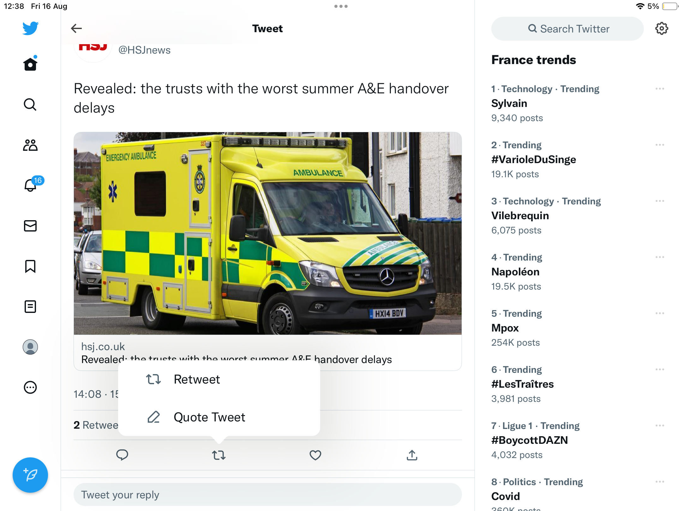Image resolution: width=682 pixels, height=511 pixels.
Task: Open the profile avatar icon
Action: [30, 347]
